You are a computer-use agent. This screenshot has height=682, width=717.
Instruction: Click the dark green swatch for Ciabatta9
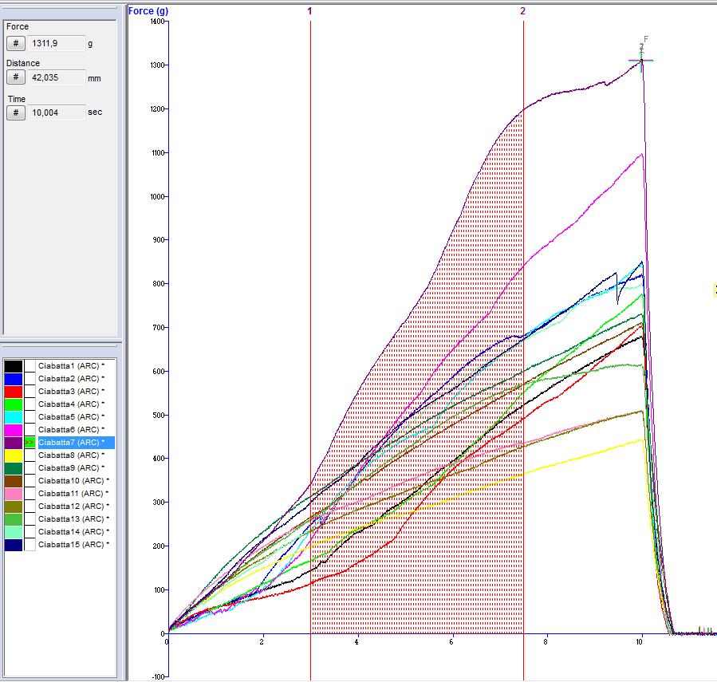pyautogui.click(x=14, y=468)
